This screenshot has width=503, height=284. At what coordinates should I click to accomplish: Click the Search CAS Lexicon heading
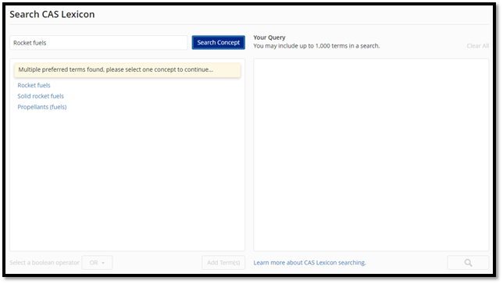click(x=52, y=14)
